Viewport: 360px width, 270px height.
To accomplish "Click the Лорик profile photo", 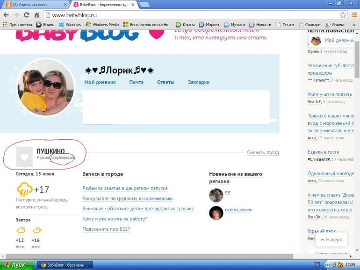I will click(46, 87).
